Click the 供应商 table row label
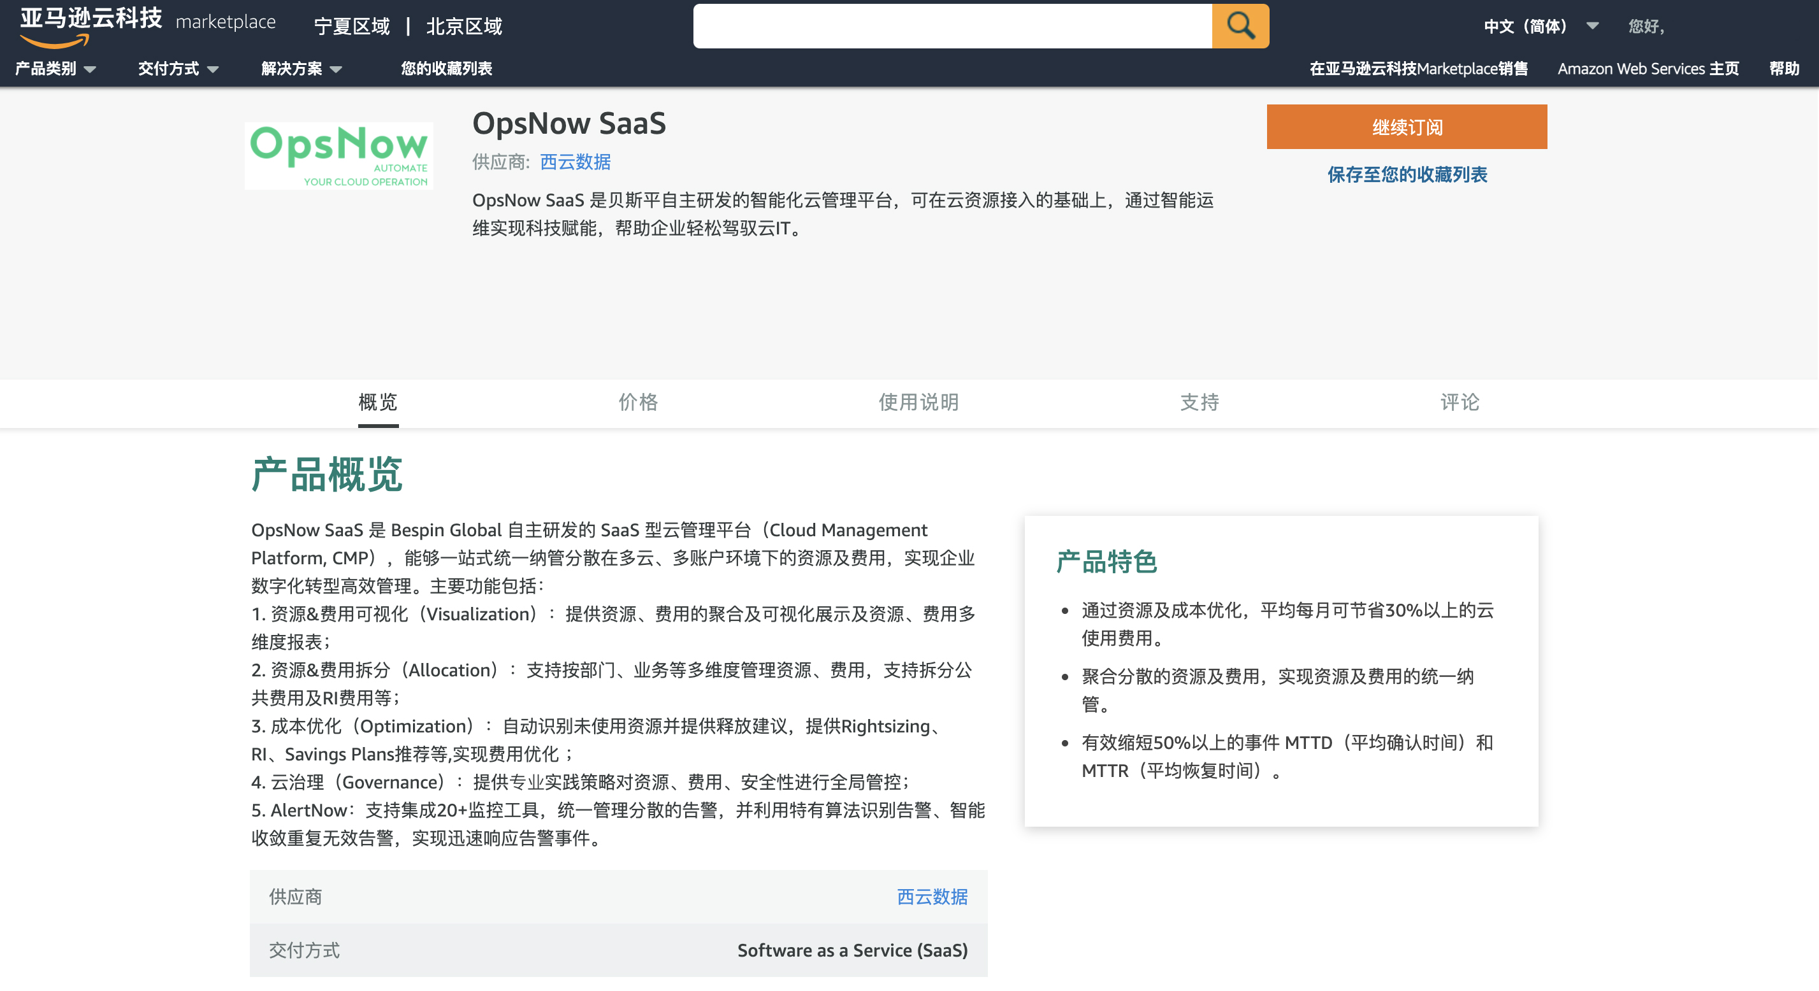The width and height of the screenshot is (1819, 991). 295,896
